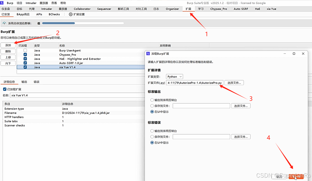The width and height of the screenshot is (312, 181).
Task: Switch to the 代理 tab
Action: point(32,9)
